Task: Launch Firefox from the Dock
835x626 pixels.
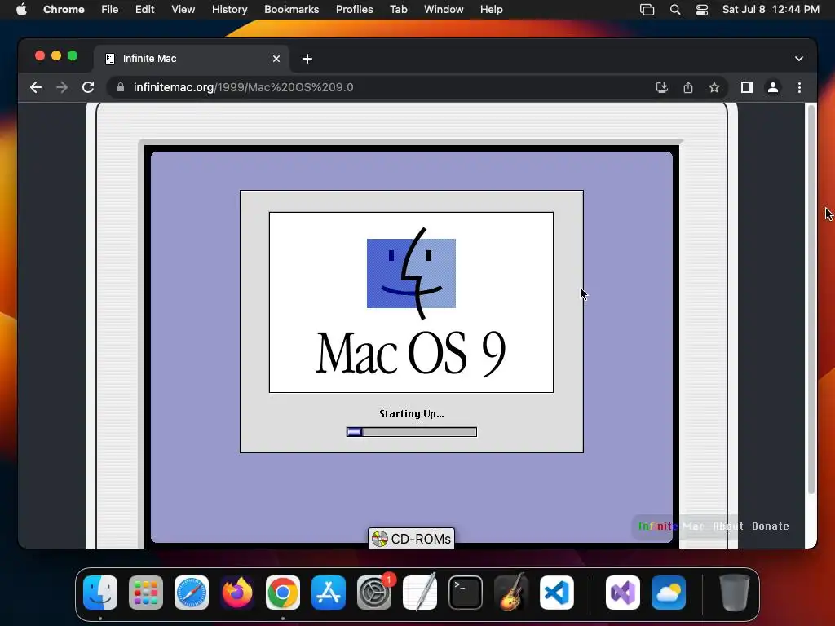Action: click(x=237, y=593)
